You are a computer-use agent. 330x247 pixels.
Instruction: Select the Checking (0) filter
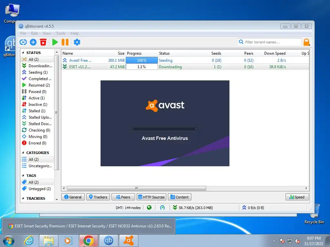coord(37,130)
